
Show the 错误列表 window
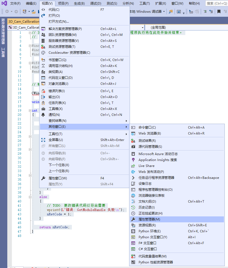click(56, 91)
